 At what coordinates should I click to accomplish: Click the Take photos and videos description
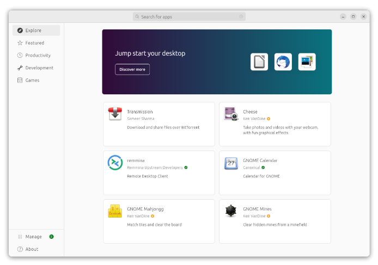click(281, 130)
